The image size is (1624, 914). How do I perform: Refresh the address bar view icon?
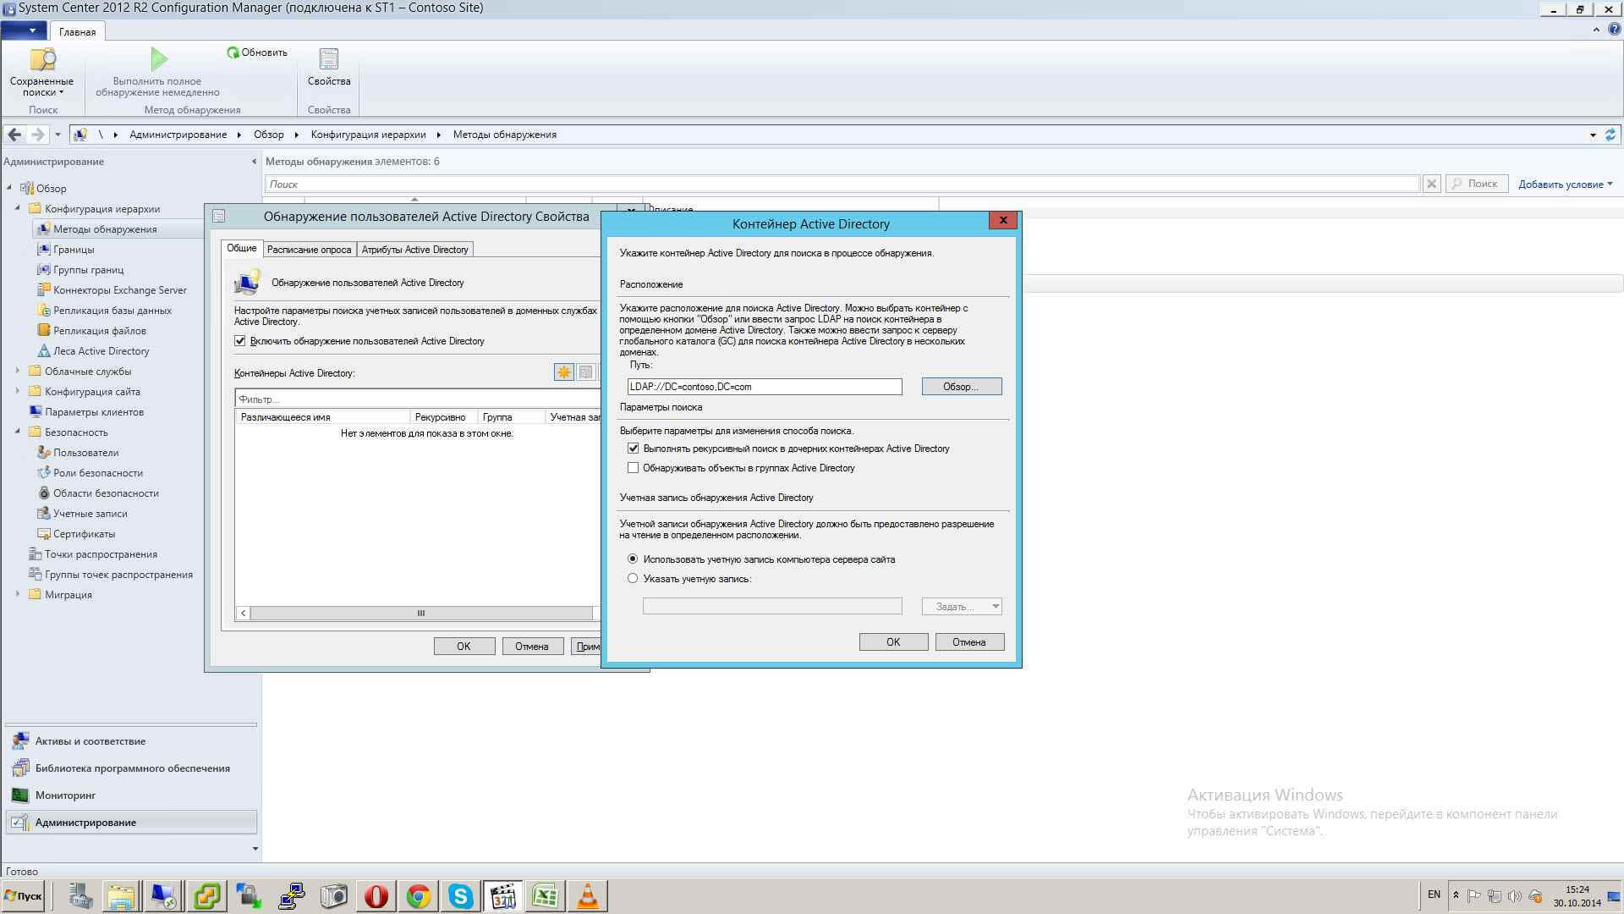coord(1610,135)
